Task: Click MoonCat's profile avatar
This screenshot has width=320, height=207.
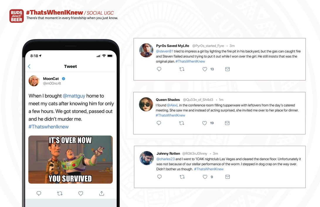Action: (34, 81)
